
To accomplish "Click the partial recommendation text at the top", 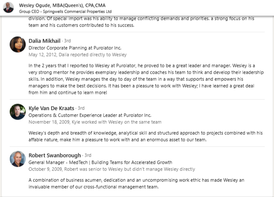I will tap(144, 22).
